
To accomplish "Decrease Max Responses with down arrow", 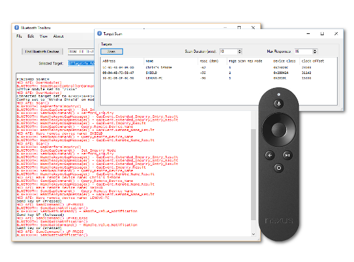I will pos(315,53).
